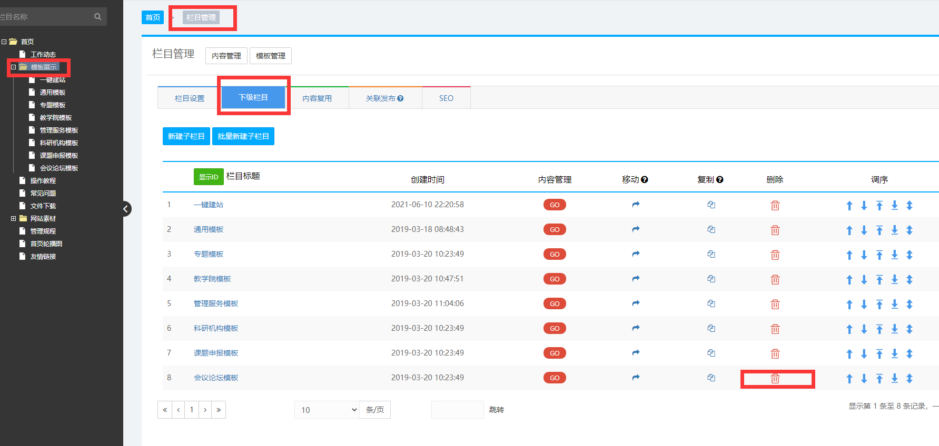Delete the 通用模板 column

775,230
